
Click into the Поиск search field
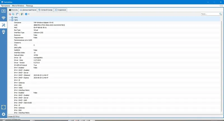[210, 14]
